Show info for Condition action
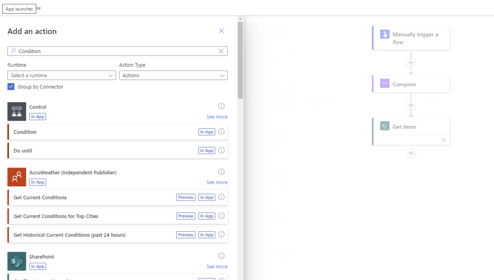The width and height of the screenshot is (494, 280). point(221,131)
